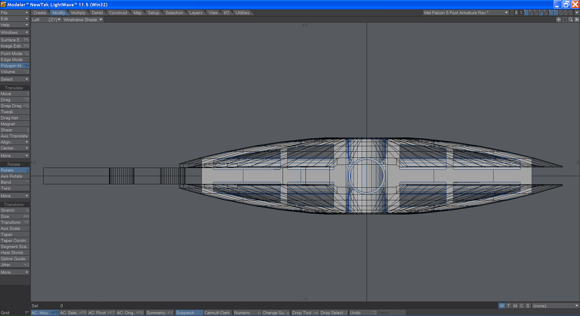Image resolution: width=580 pixels, height=316 pixels.
Task: Switch to the Detail tab
Action: point(97,13)
